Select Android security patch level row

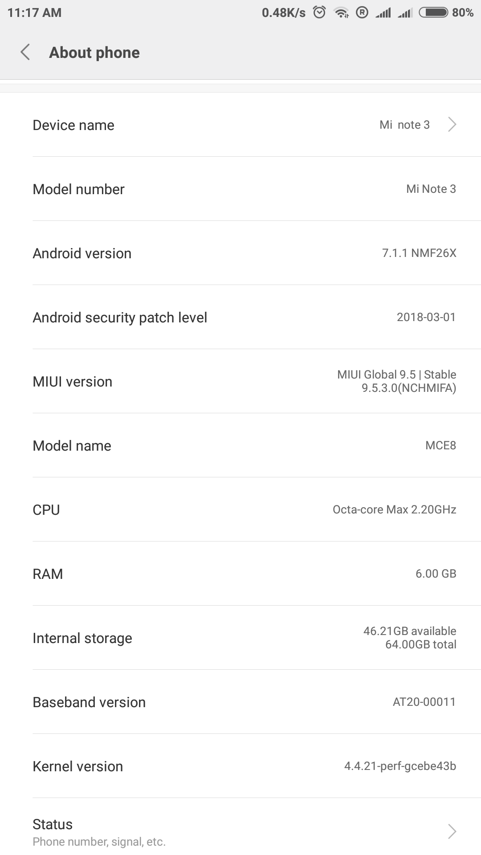(x=240, y=318)
